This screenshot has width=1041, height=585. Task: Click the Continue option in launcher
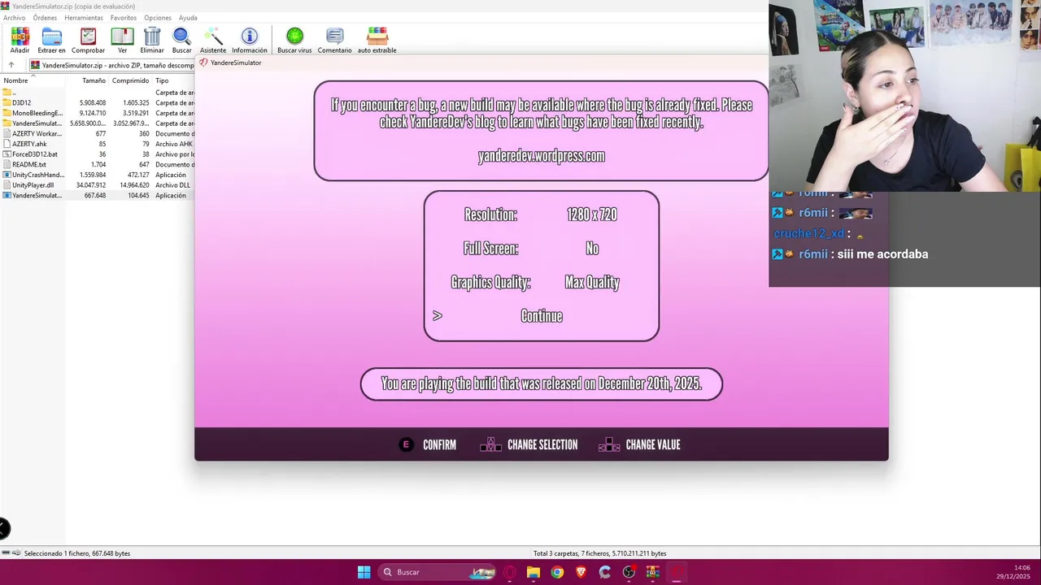542,316
